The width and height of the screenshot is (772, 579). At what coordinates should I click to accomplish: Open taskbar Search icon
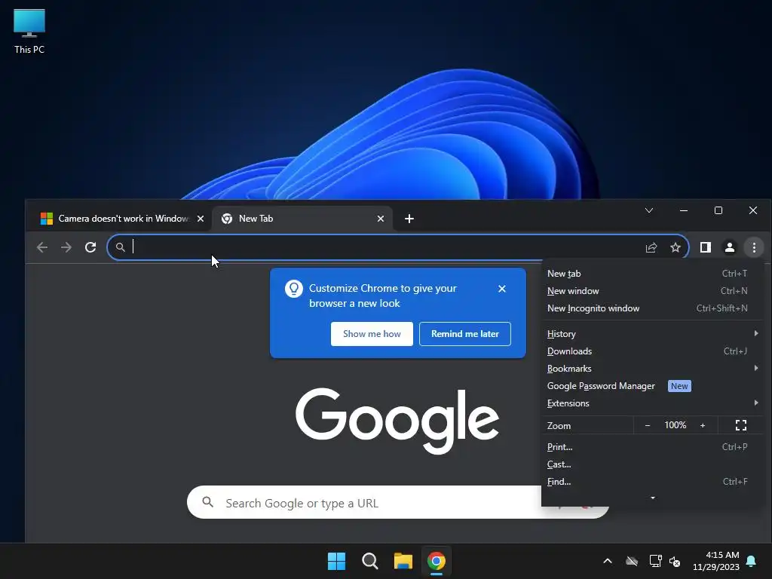tap(369, 561)
